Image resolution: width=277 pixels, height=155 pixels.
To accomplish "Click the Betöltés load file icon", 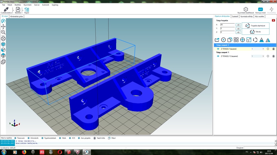I will coord(18,10).
